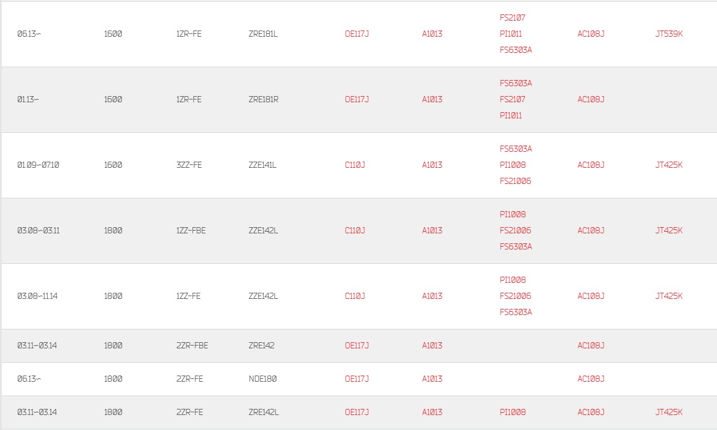Open PI1008 link in 1ZZ-FBE row
The image size is (717, 430).
click(513, 214)
